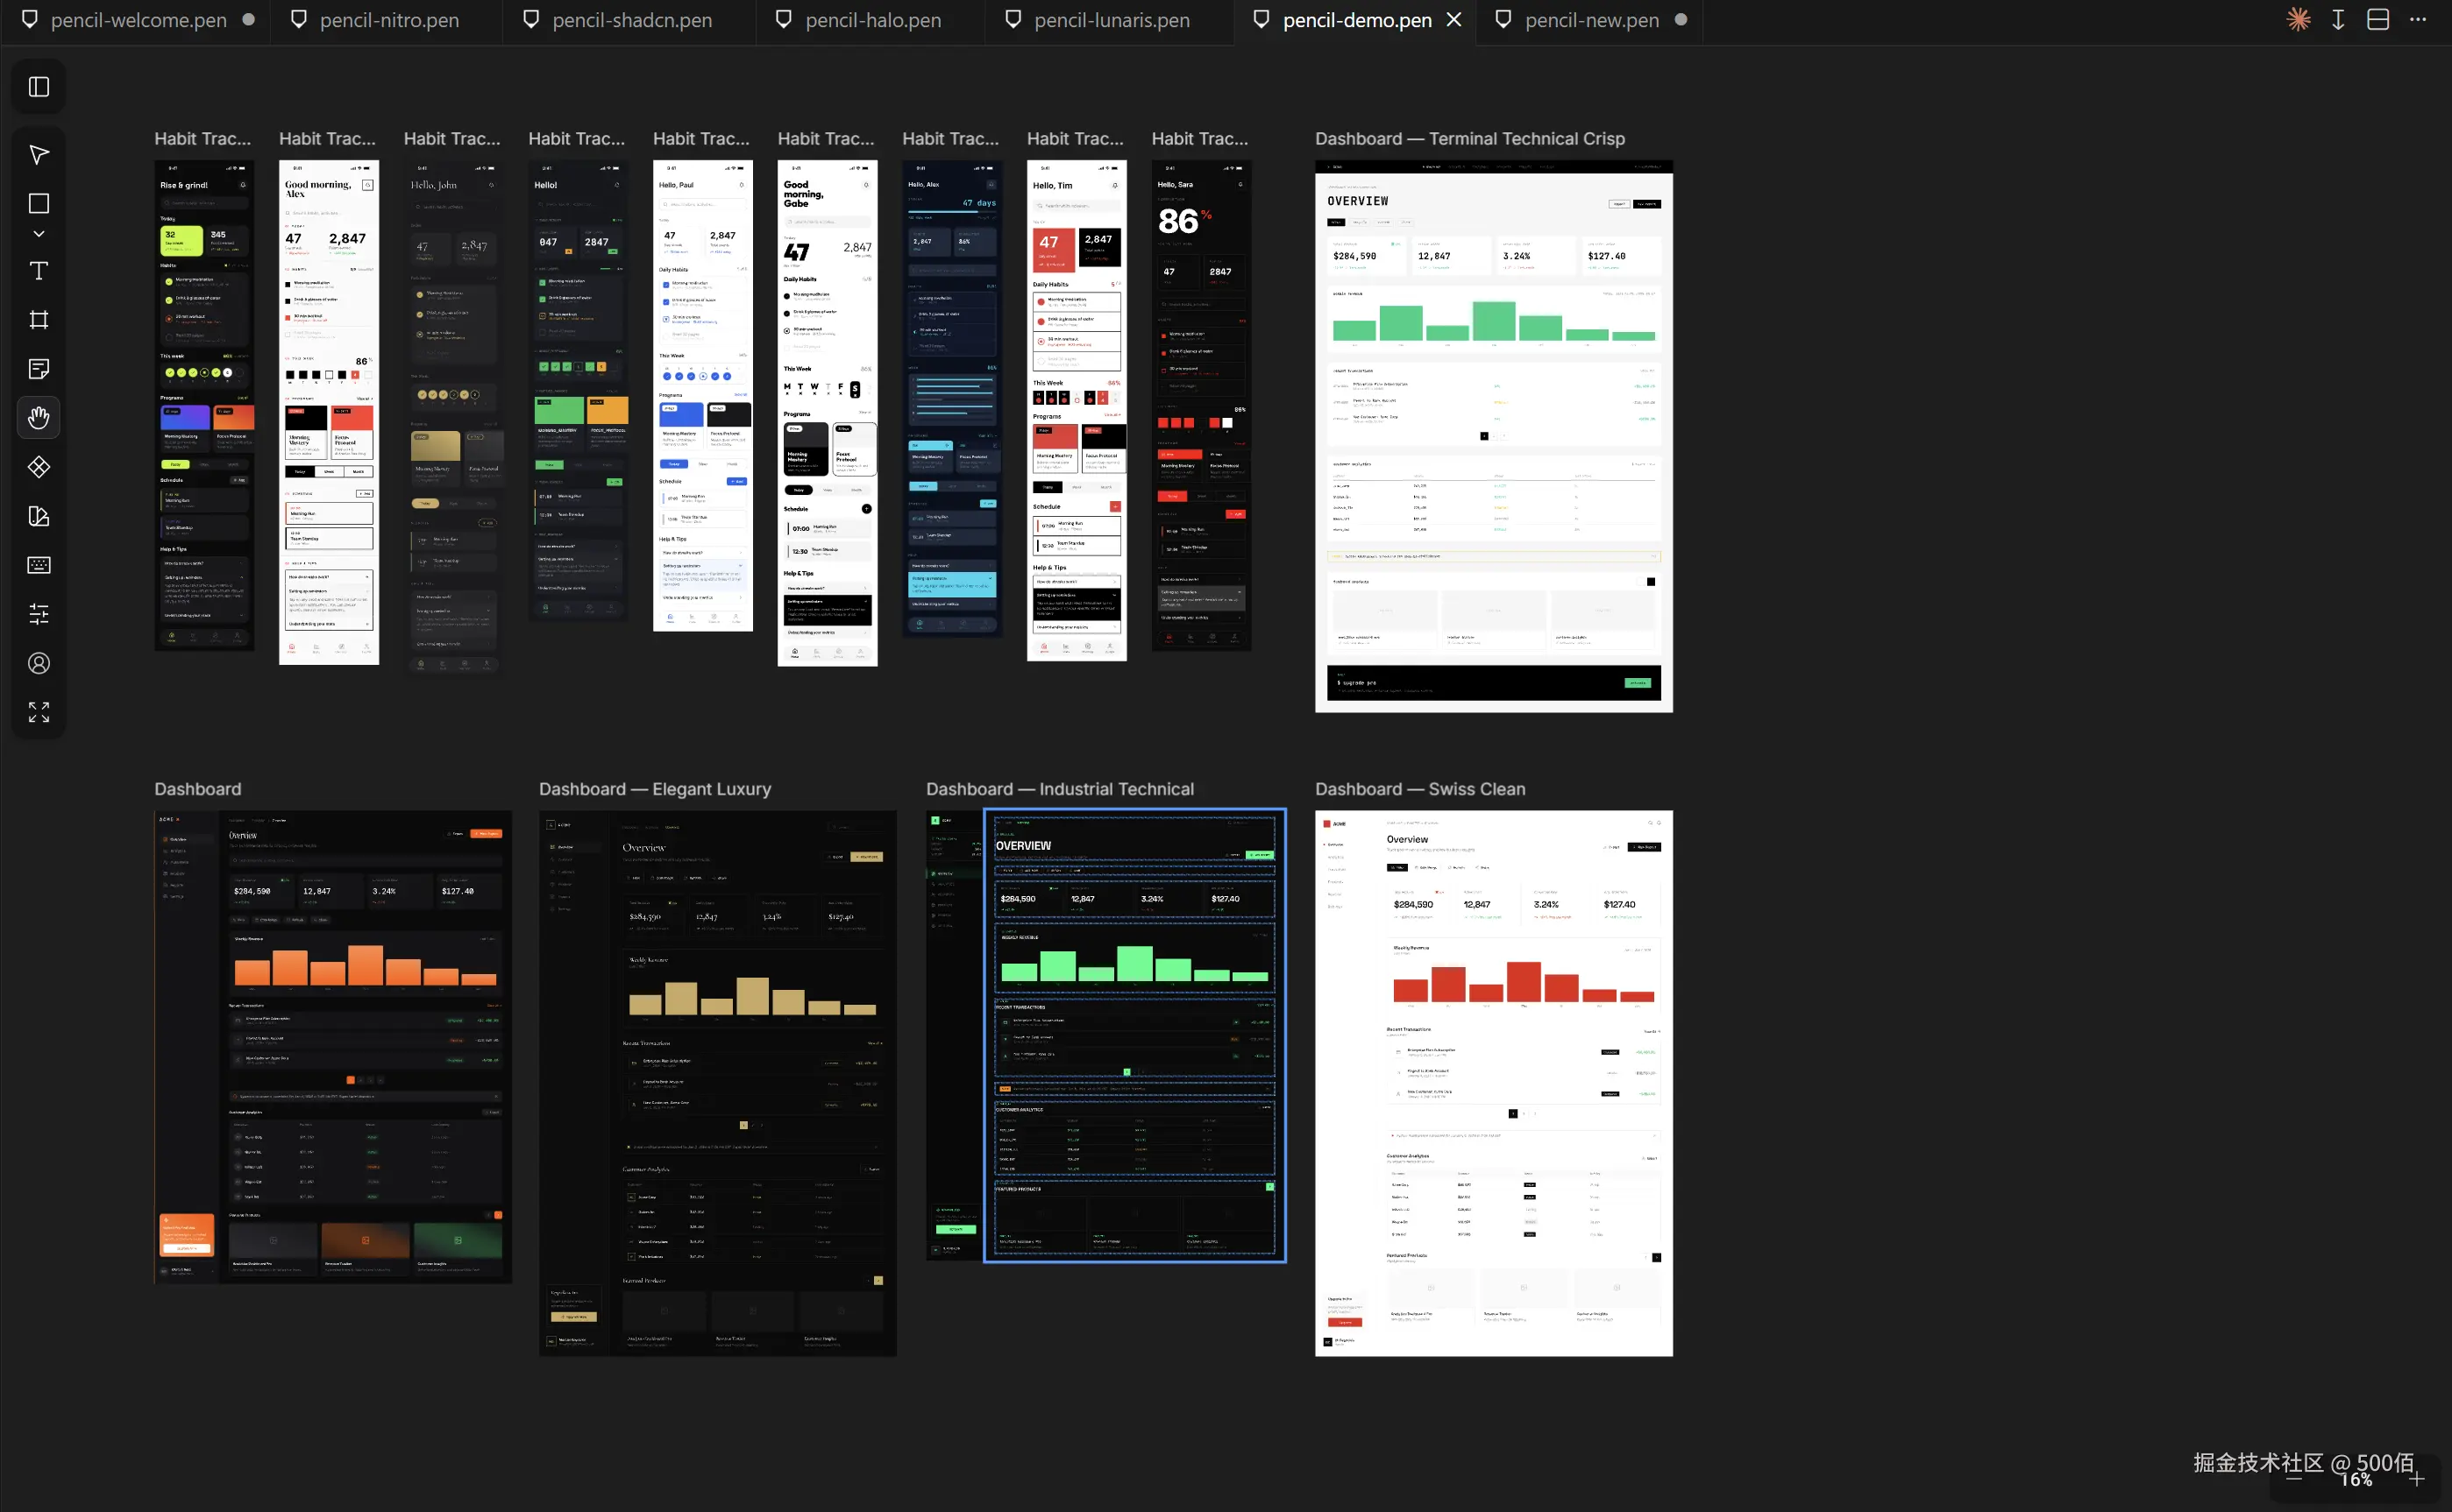Viewport: 2452px width, 1512px height.
Task: Toggle the sidebar panel icon at top left
Action: (x=39, y=87)
